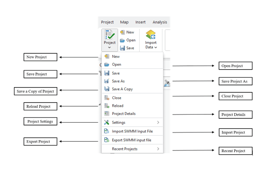The height and width of the screenshot is (171, 276).
Task: Click the Import Data label
Action: pyautogui.click(x=151, y=45)
